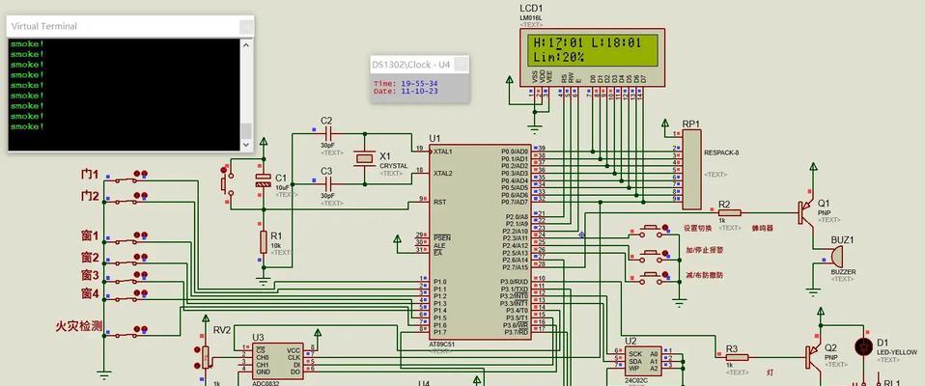The image size is (925, 386).
Task: Click LCD line Lim:20%
Action: pyautogui.click(x=559, y=57)
